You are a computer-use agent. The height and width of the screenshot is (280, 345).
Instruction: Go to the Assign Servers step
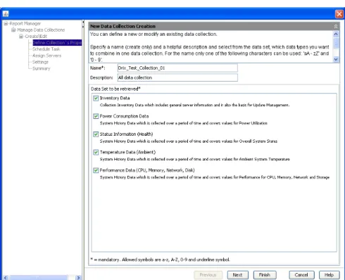pos(46,56)
